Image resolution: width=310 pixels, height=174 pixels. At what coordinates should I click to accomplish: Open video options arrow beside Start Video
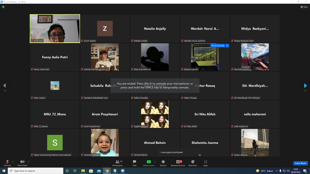coord(28,162)
